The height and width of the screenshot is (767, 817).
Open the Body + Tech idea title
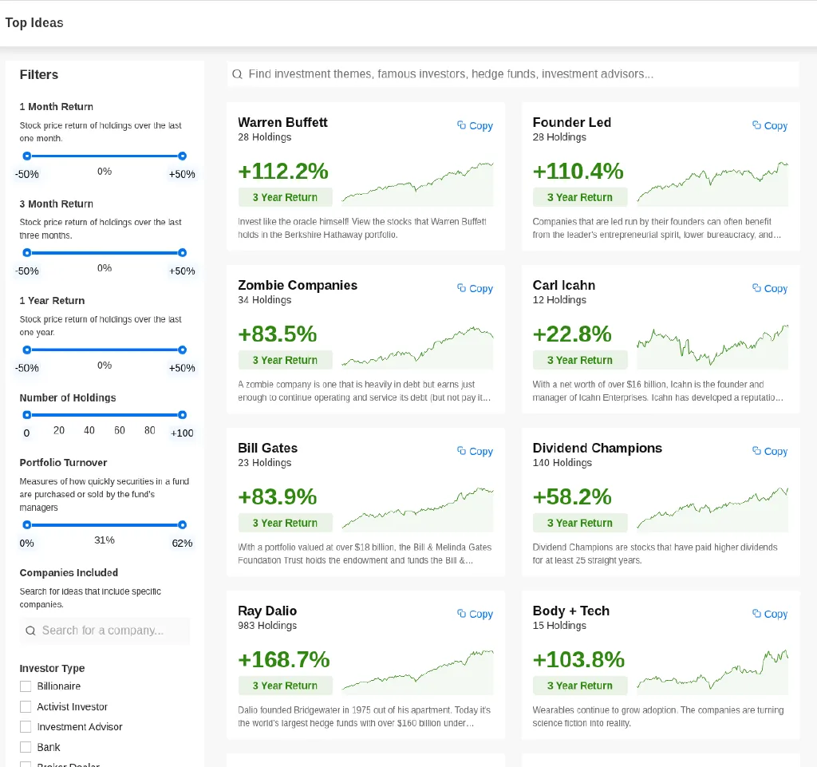[571, 611]
